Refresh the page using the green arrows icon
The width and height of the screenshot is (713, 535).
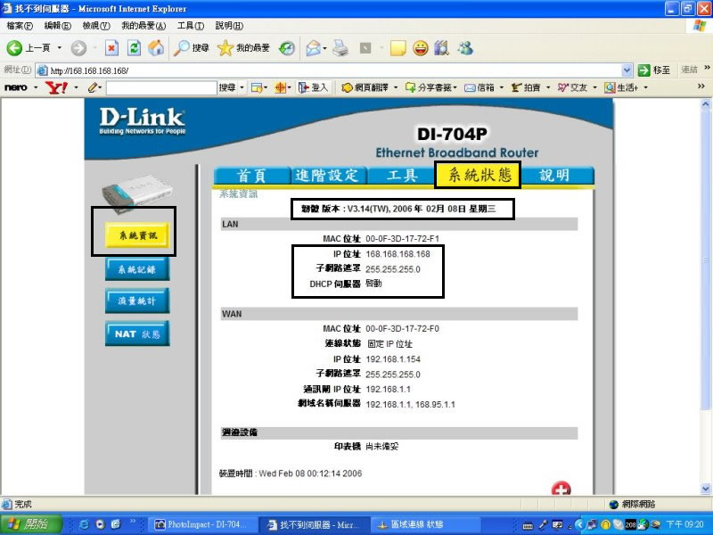[134, 48]
